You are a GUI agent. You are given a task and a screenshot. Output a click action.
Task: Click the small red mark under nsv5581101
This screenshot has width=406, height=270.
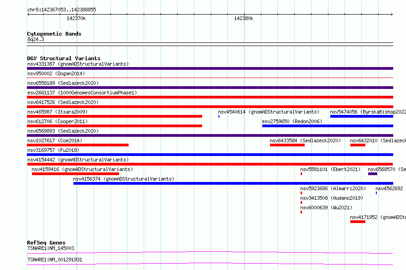coord(302,174)
